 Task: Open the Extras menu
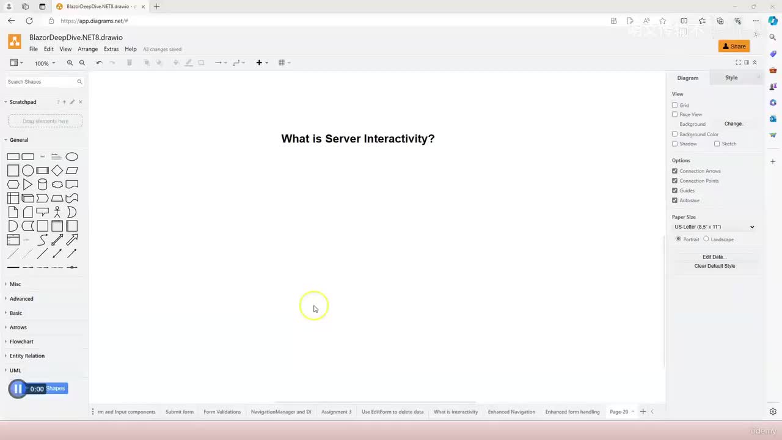(111, 49)
